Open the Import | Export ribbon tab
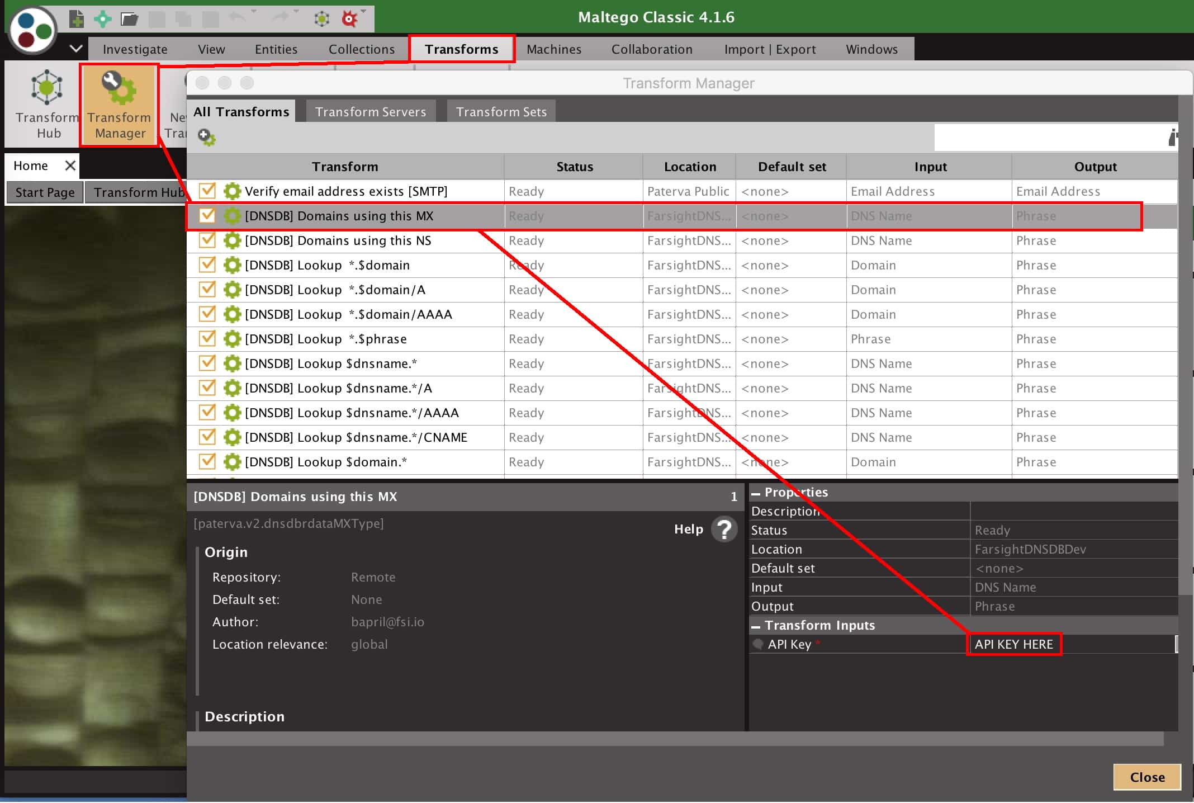Image resolution: width=1194 pixels, height=803 pixels. pos(770,49)
